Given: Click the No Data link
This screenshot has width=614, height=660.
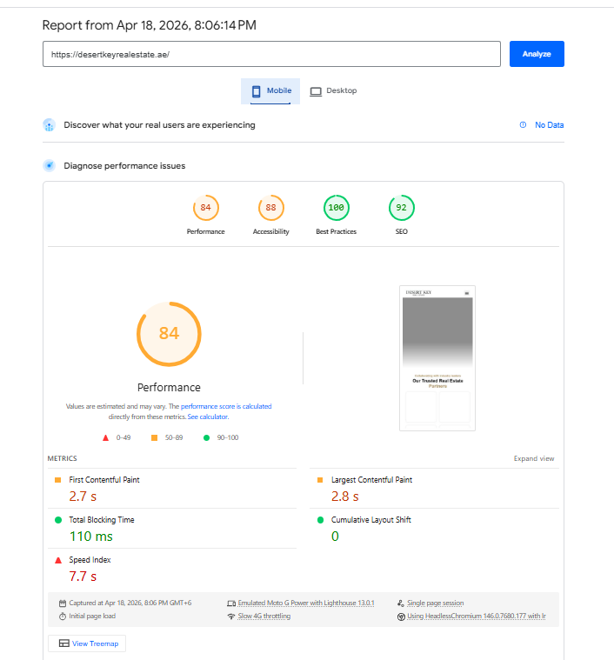Looking at the screenshot, I should click(x=549, y=125).
